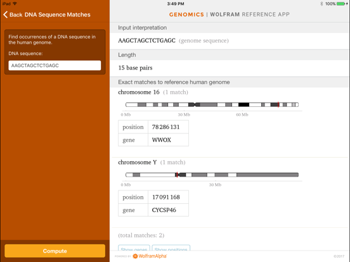Viewport: 350px width, 262px height.
Task: Tap the Back chevron arrow
Action: click(5, 15)
